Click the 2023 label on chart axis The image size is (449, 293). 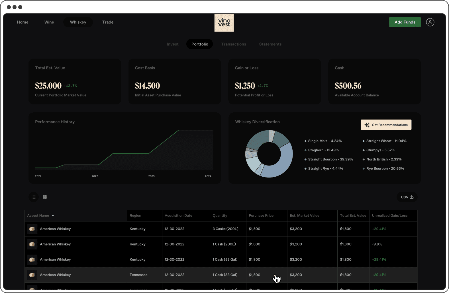151,176
